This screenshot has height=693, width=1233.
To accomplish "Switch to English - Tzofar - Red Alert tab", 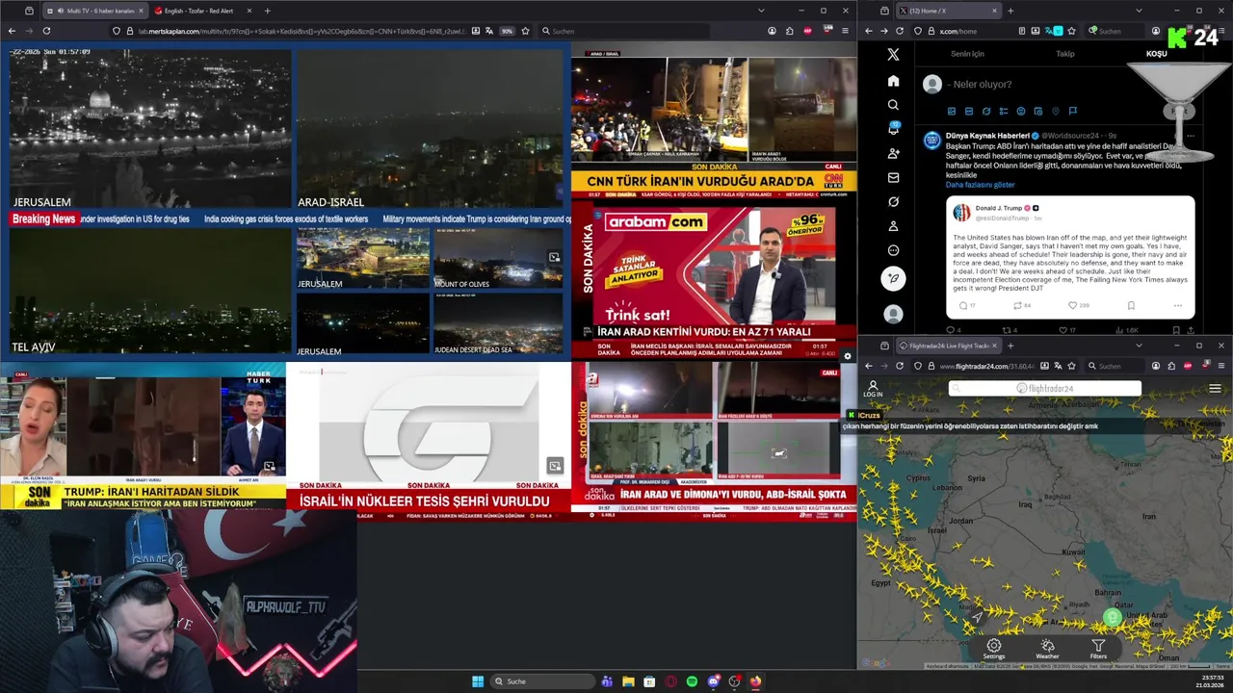I will (x=202, y=11).
